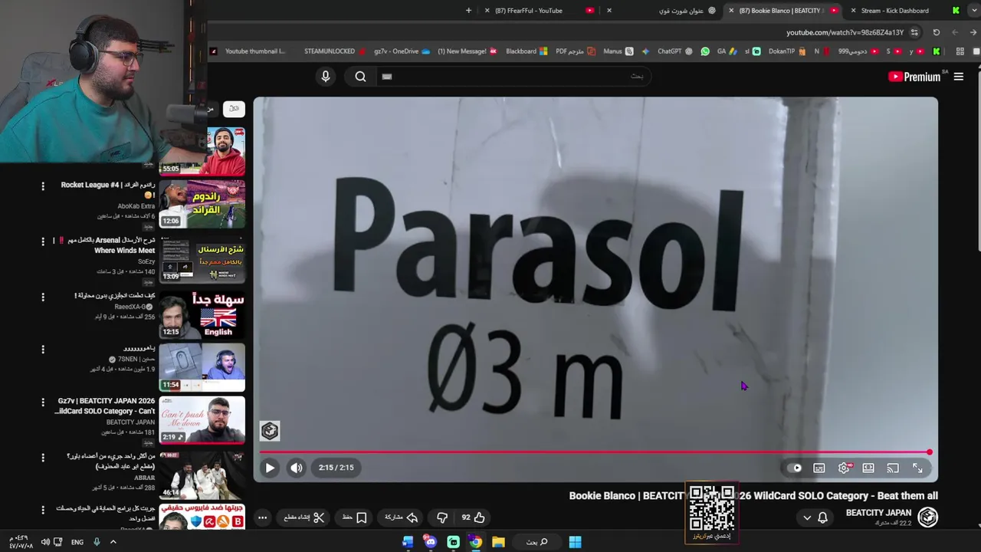Open options for Rocket League #4 video
Viewport: 981px width, 552px height.
point(43,186)
